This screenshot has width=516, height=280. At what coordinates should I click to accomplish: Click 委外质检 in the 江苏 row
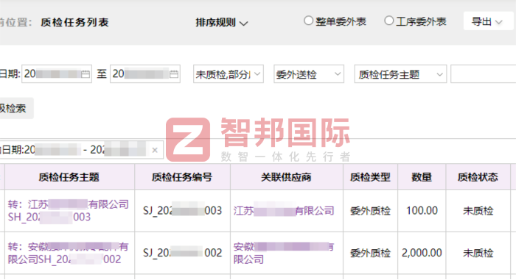pos(370,211)
